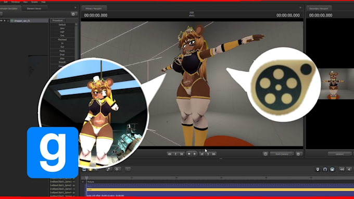Select the Procedural presets tab
354x199 pixels.
pos(58,20)
